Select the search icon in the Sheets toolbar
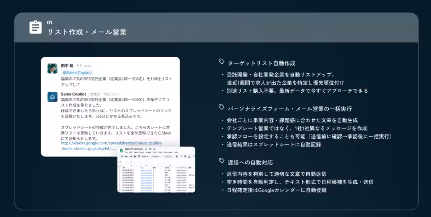The height and width of the screenshot is (217, 431). click(x=122, y=156)
